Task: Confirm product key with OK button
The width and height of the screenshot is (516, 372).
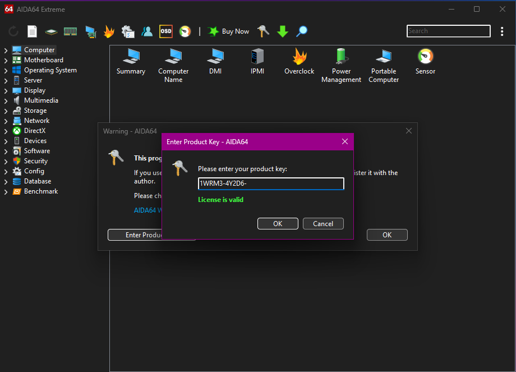Action: (278, 223)
